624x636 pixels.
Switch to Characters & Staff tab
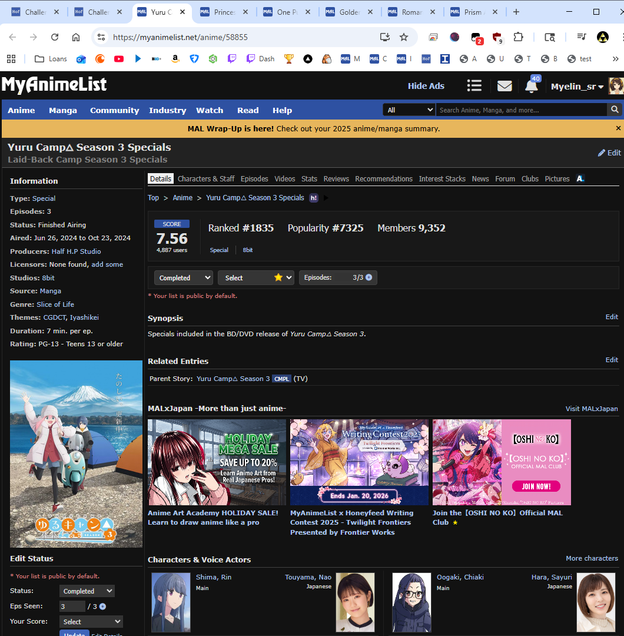[x=206, y=179]
